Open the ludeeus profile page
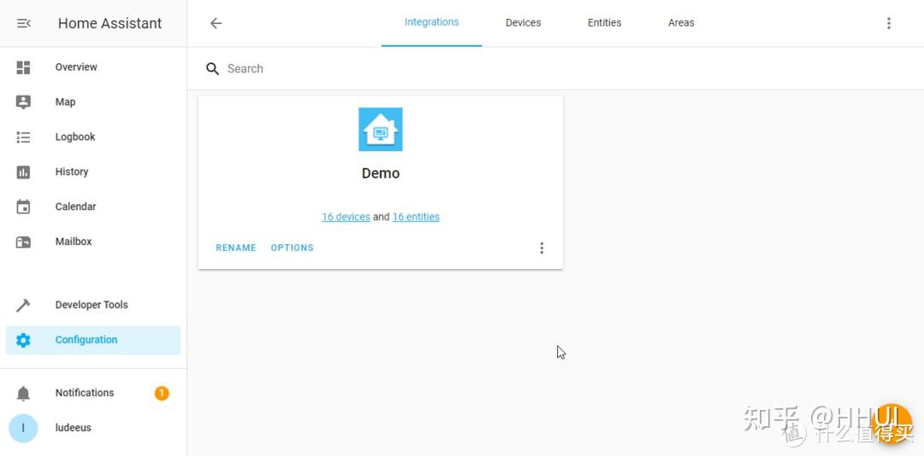924x456 pixels. [93, 428]
